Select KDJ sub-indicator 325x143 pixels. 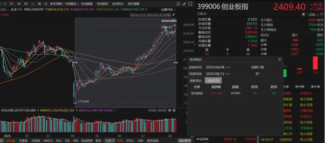[59, 141]
